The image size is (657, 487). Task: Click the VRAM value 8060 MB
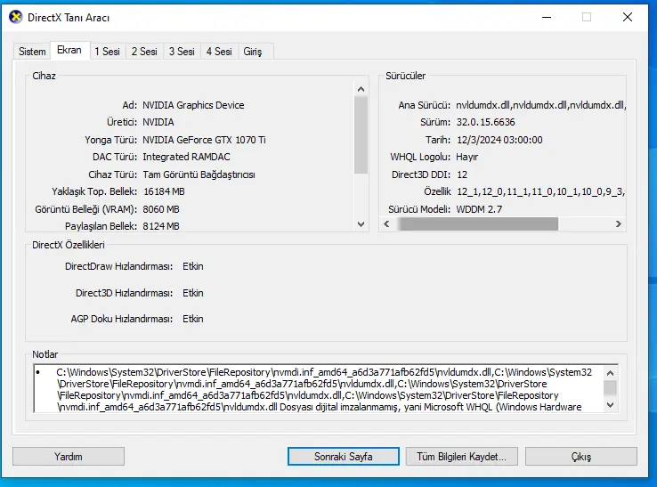click(161, 209)
